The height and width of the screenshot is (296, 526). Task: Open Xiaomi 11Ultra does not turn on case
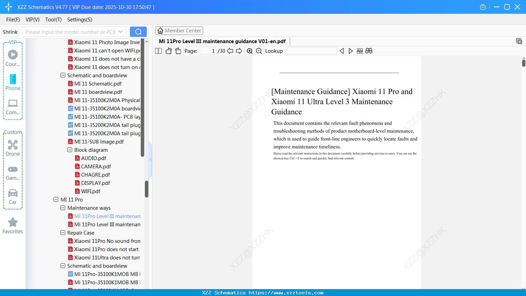pyautogui.click(x=107, y=258)
